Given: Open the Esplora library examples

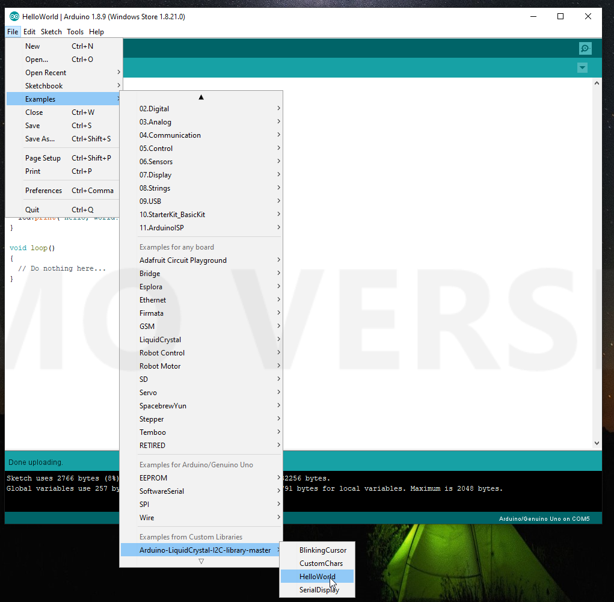Looking at the screenshot, I should (201, 287).
